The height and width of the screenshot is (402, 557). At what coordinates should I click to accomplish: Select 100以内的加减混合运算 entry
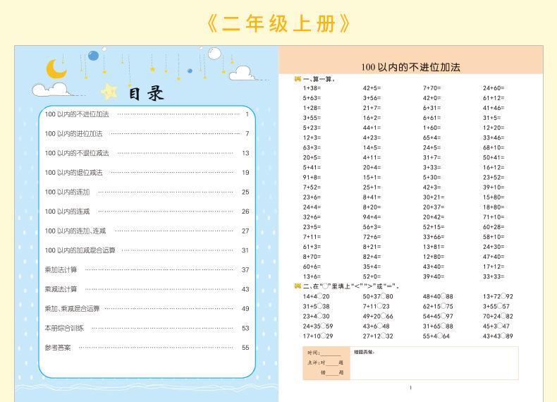coord(80,250)
